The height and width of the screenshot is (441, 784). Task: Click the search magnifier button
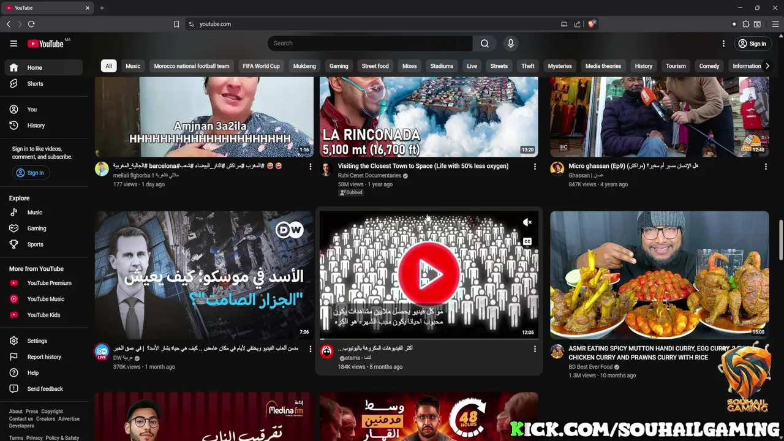click(x=484, y=43)
